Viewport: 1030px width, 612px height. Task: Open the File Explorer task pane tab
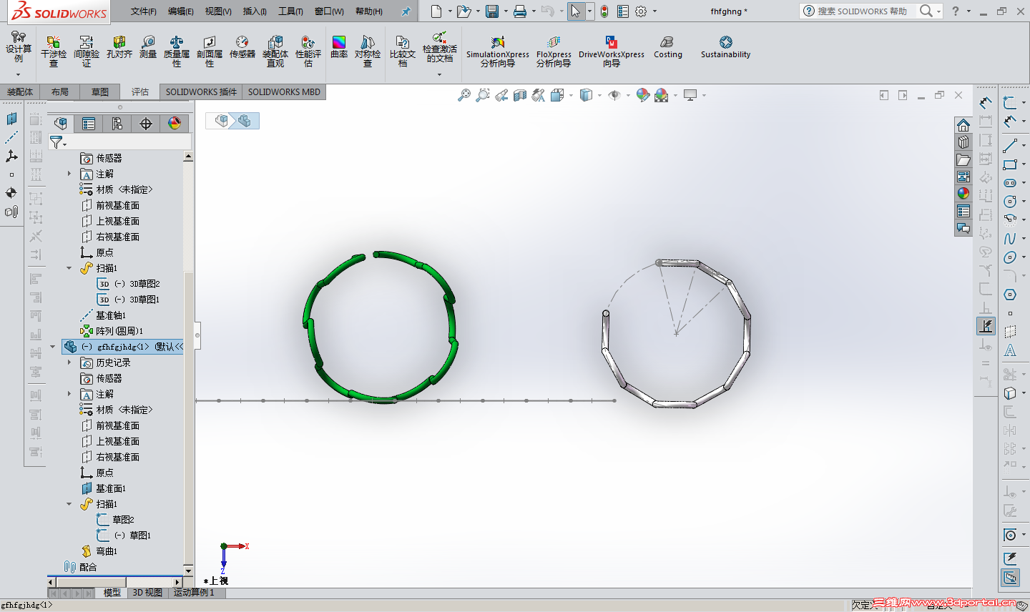point(963,159)
